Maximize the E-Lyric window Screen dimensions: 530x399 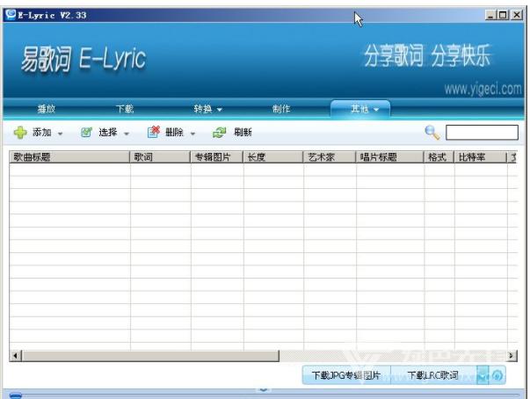point(503,15)
